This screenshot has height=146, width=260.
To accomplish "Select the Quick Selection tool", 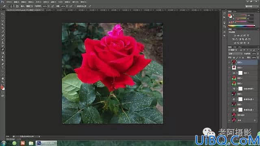I will click(x=3, y=25).
